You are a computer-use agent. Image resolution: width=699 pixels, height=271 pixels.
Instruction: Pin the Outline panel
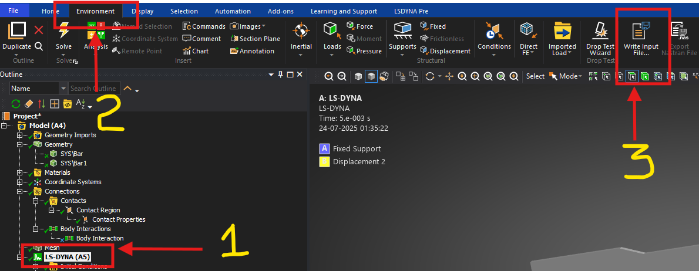280,74
